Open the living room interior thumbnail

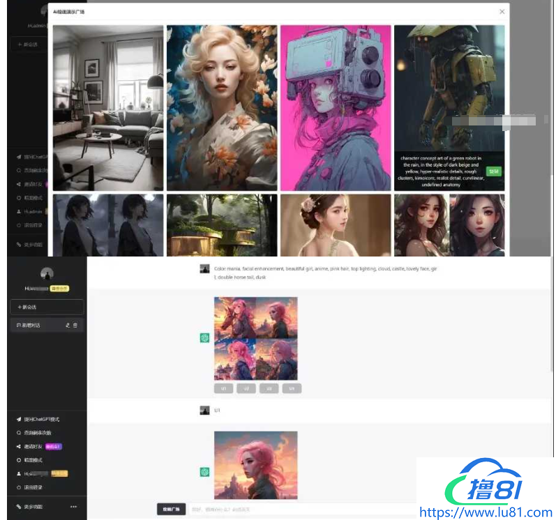pyautogui.click(x=108, y=108)
